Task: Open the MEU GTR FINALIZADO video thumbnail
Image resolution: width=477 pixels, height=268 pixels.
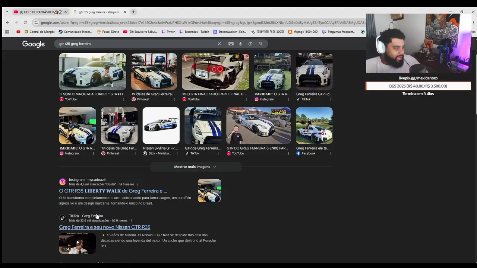Action: tap(215, 71)
